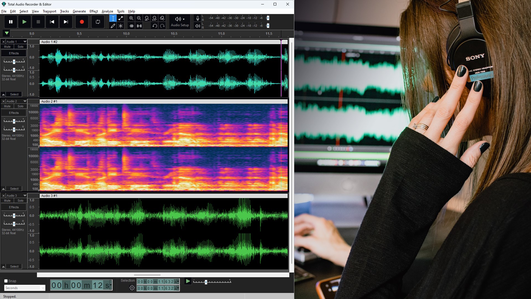Activate the Multi-tool asterisk icon
This screenshot has width=531, height=299.
(121, 26)
